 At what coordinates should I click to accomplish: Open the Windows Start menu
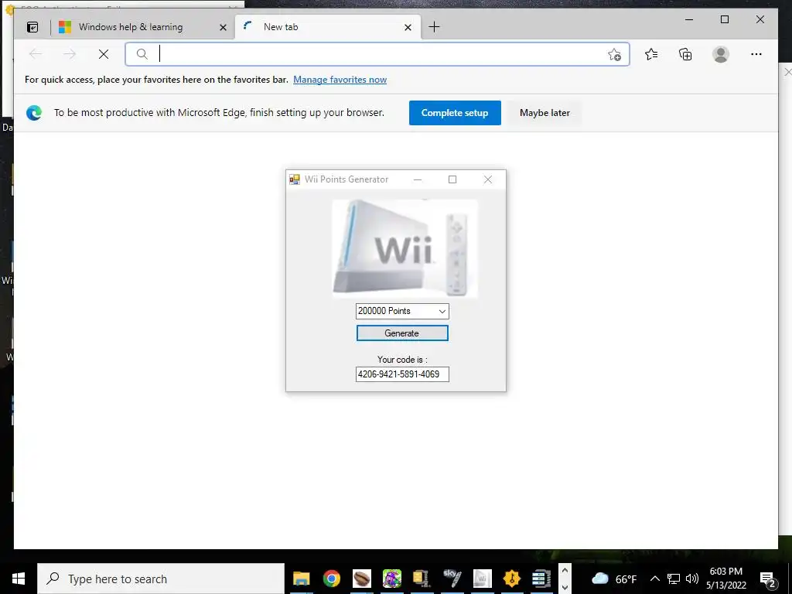(x=19, y=579)
